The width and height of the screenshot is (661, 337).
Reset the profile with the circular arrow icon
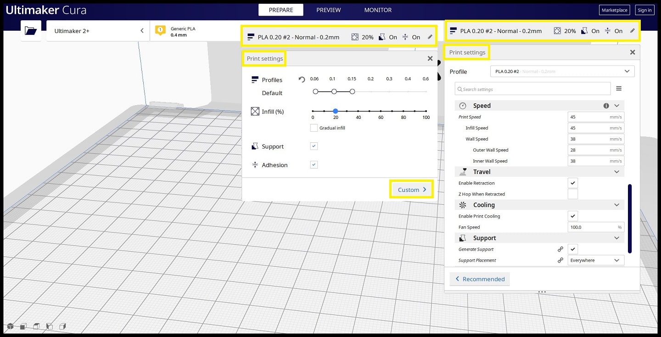coord(302,79)
